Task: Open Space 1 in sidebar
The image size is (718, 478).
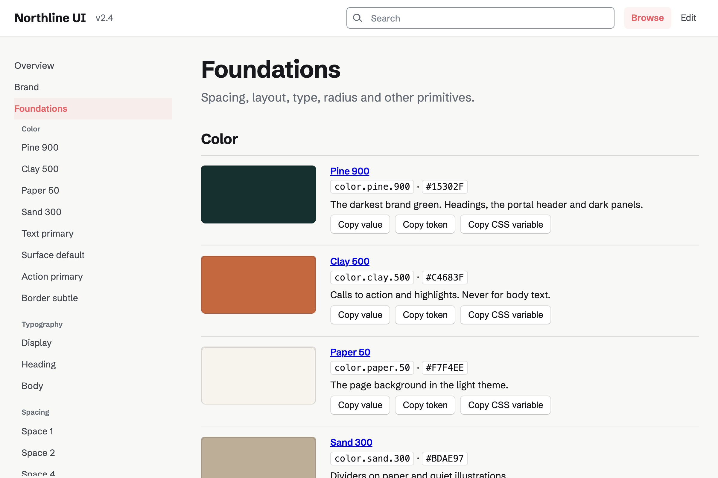Action: click(x=37, y=431)
